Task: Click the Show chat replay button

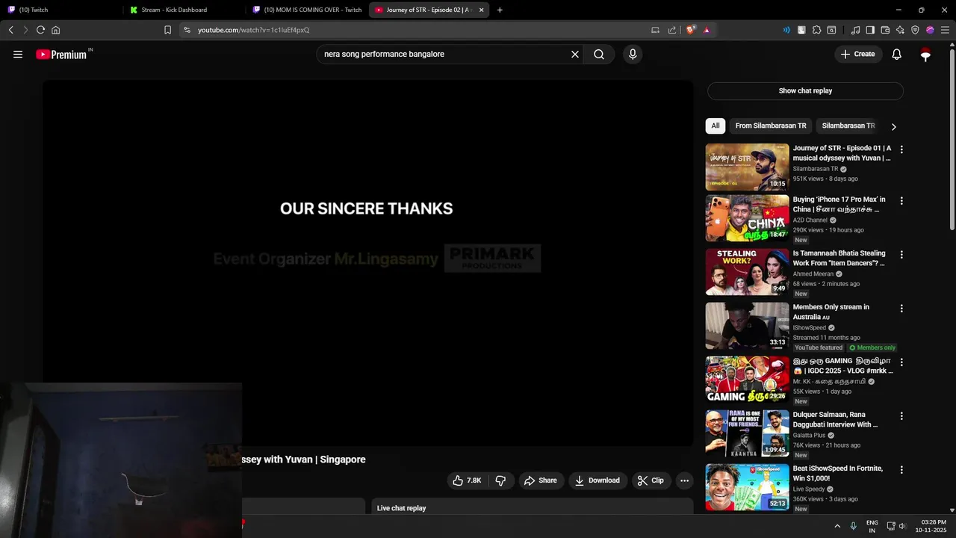Action: pyautogui.click(x=805, y=90)
